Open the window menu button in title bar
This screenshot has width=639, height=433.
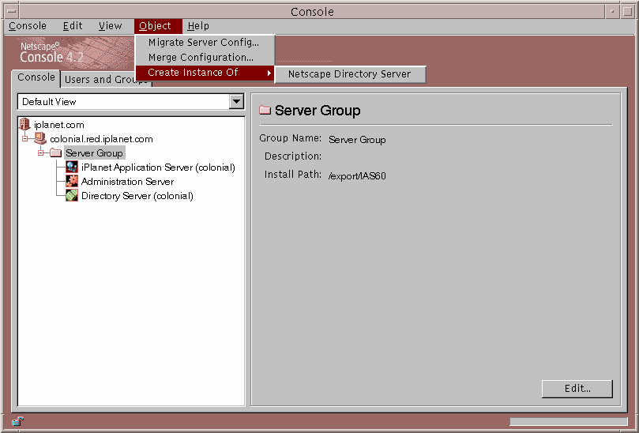pyautogui.click(x=11, y=11)
